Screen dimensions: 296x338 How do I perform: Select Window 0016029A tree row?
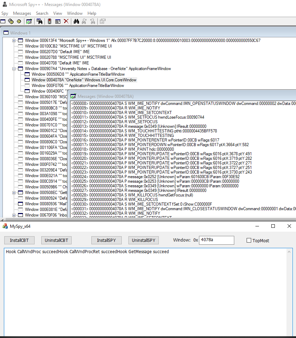point(46,153)
